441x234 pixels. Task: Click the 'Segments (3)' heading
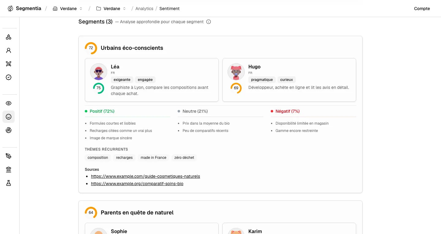click(96, 22)
